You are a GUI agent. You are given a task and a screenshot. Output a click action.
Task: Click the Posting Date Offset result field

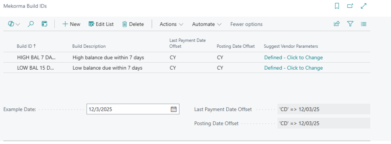tap(324, 123)
